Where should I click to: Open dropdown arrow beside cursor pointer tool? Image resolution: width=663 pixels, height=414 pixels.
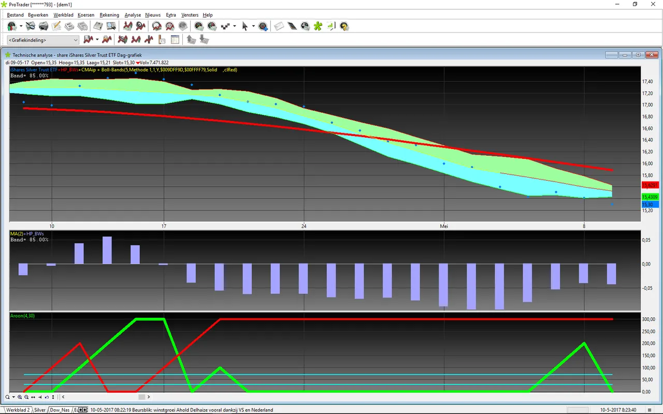click(253, 26)
